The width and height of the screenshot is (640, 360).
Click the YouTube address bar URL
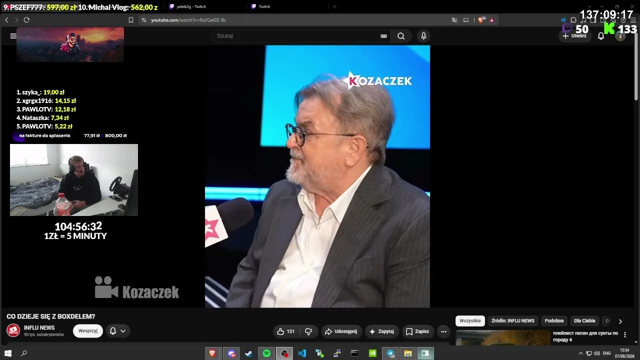[188, 20]
